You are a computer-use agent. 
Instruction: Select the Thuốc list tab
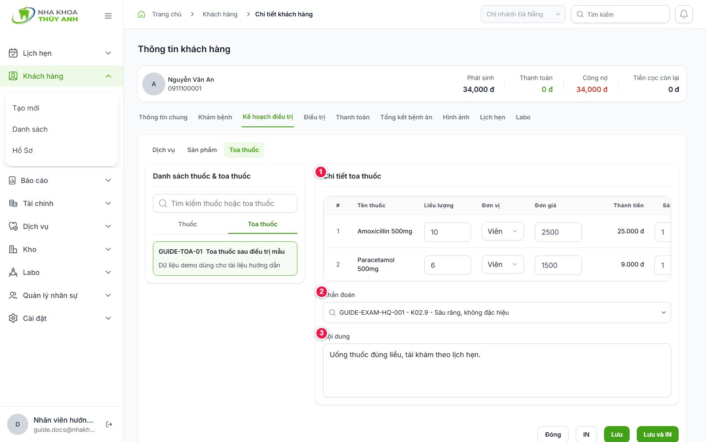(188, 224)
